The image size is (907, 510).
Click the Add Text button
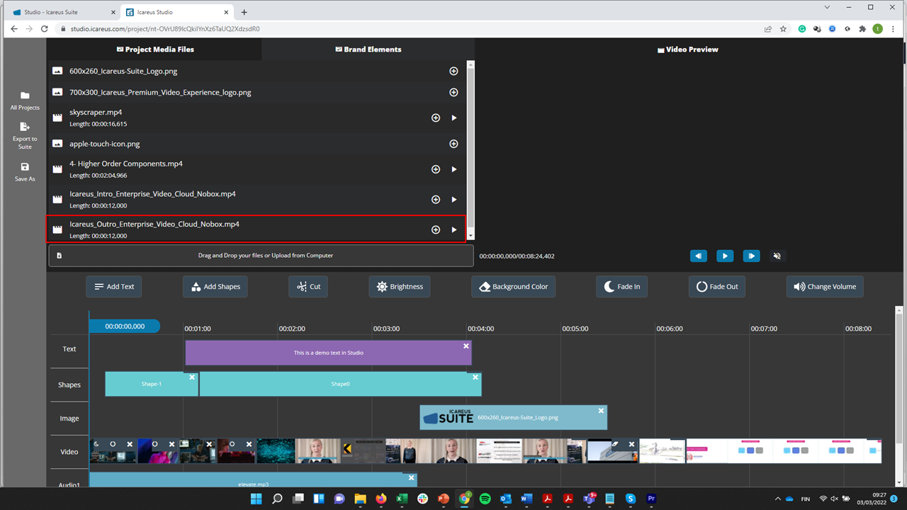tap(114, 287)
